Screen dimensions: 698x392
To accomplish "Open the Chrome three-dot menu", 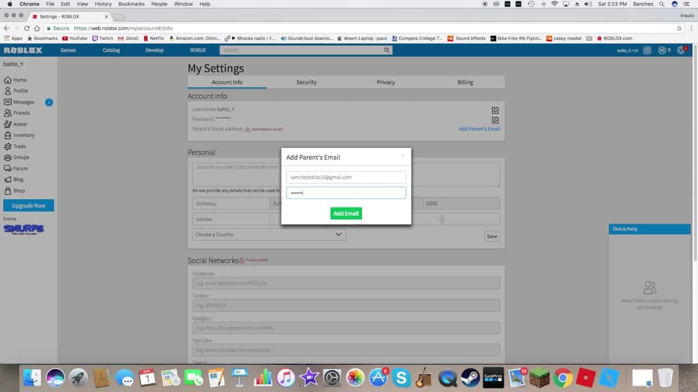I will [x=690, y=28].
